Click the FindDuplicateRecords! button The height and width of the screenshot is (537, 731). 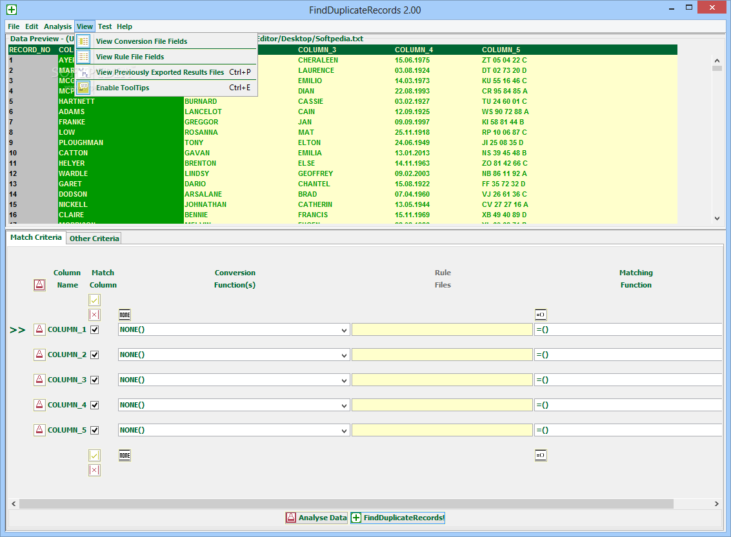pyautogui.click(x=397, y=518)
